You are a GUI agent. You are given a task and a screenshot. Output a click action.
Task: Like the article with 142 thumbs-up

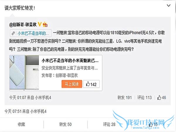coord(91,84)
